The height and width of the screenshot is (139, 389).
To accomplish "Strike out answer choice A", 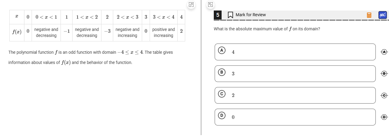I will tap(384, 52).
